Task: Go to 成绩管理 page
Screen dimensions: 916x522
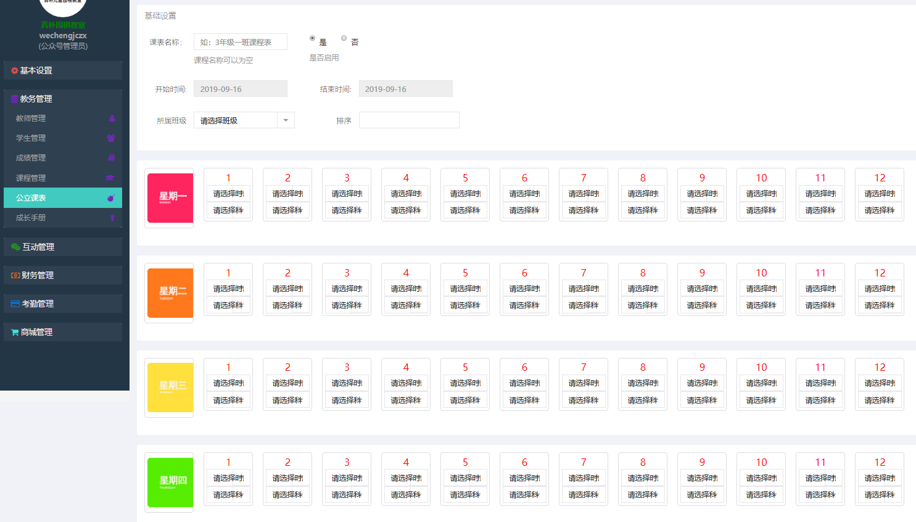Action: tap(63, 158)
